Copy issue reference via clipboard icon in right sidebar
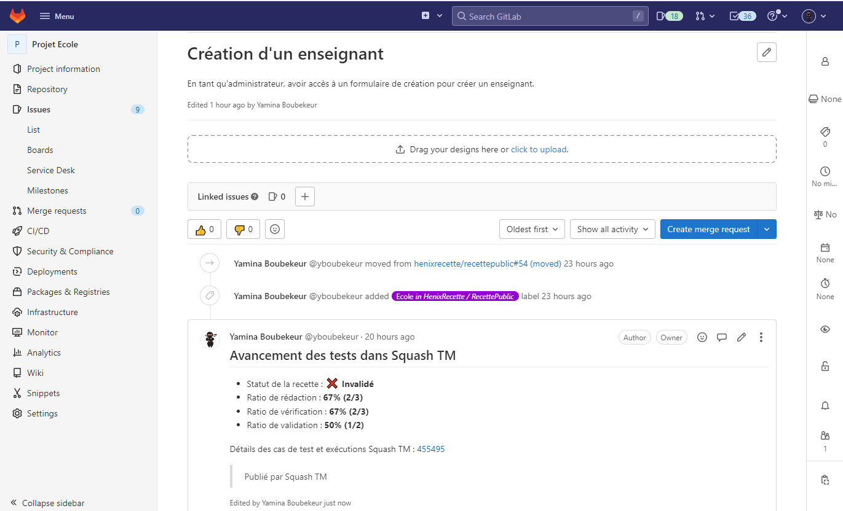 825,480
